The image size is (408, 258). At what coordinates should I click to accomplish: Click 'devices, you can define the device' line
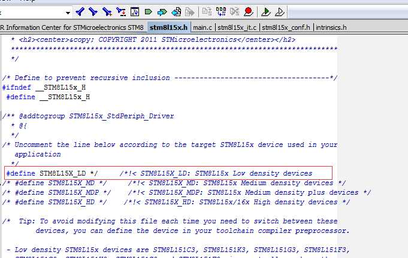[x=192, y=231]
